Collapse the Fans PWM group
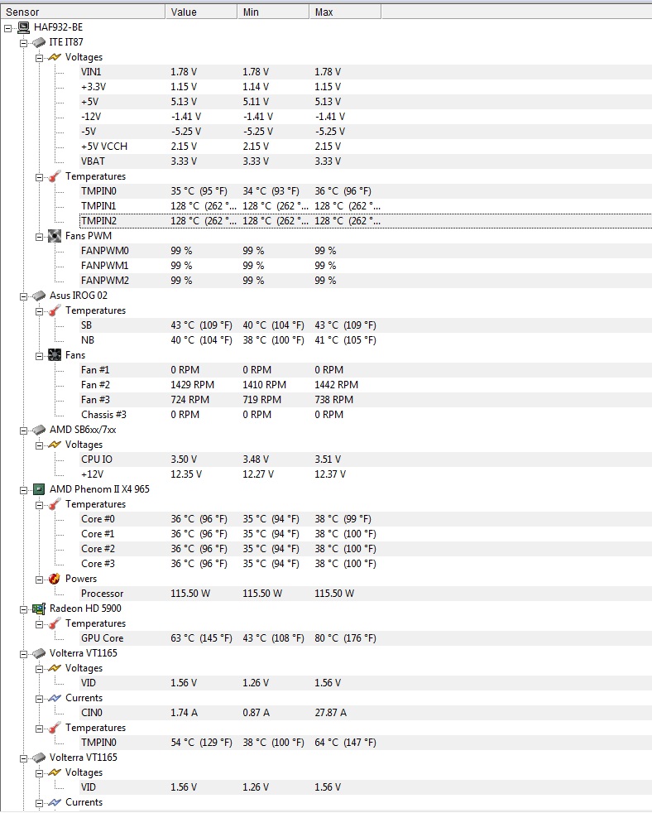The image size is (652, 813). click(x=39, y=237)
